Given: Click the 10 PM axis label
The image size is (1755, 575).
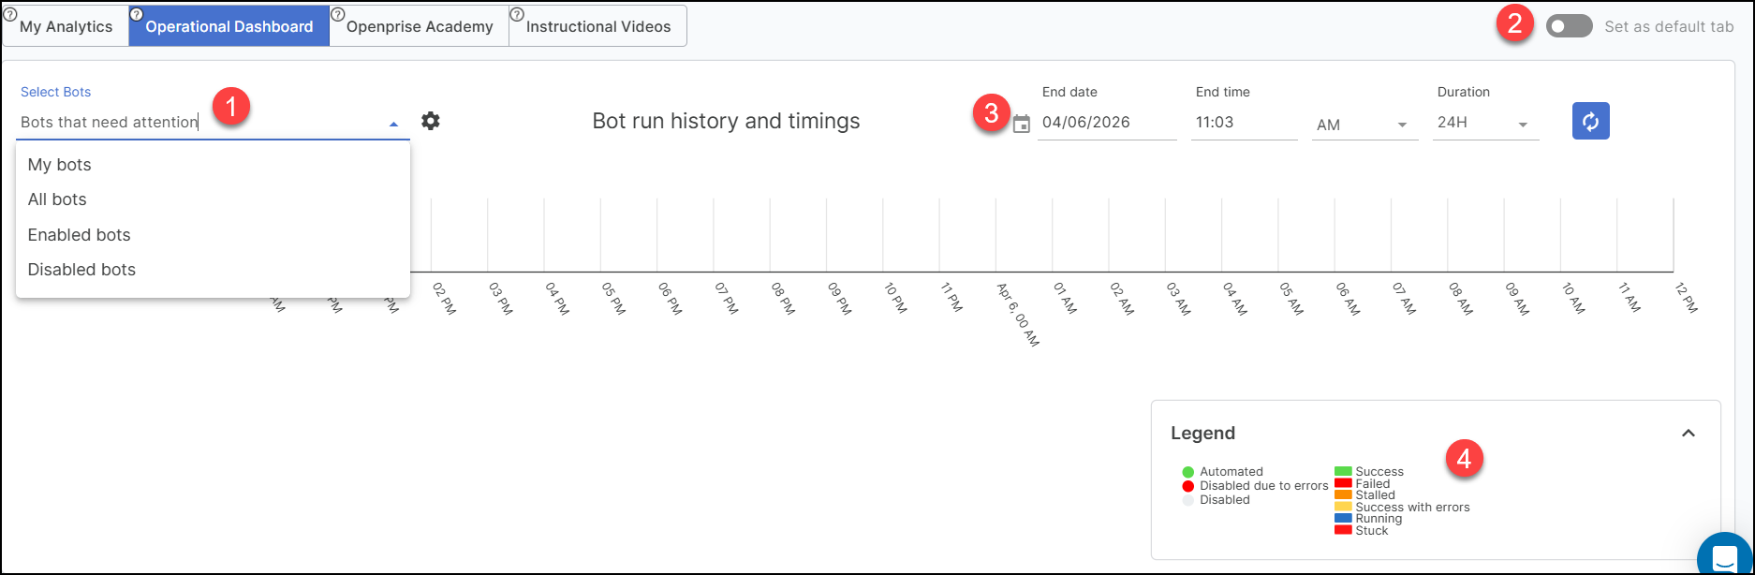Looking at the screenshot, I should coord(895,298).
